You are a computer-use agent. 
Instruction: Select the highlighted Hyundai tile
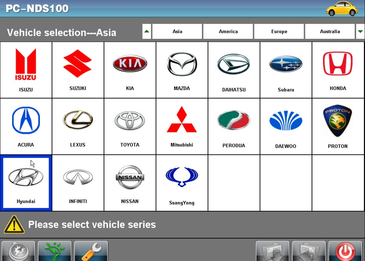26,183
